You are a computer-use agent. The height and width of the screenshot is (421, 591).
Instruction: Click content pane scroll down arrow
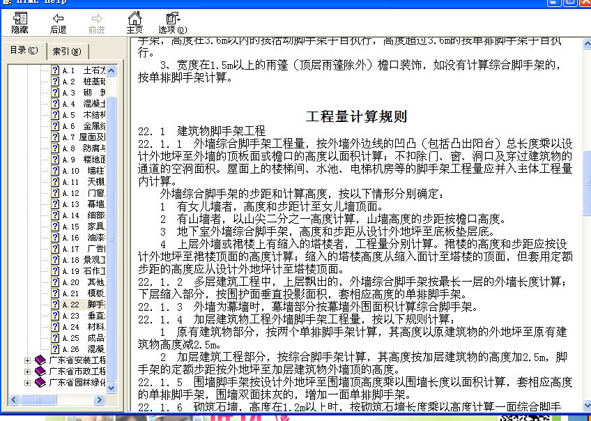(587, 405)
